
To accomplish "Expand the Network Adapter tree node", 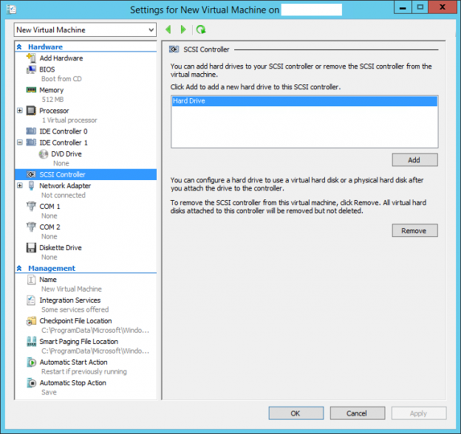I will click(x=20, y=186).
